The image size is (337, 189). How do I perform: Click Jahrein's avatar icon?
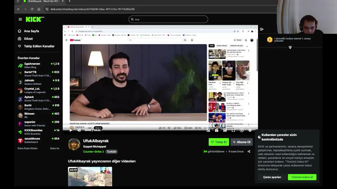(x=20, y=82)
